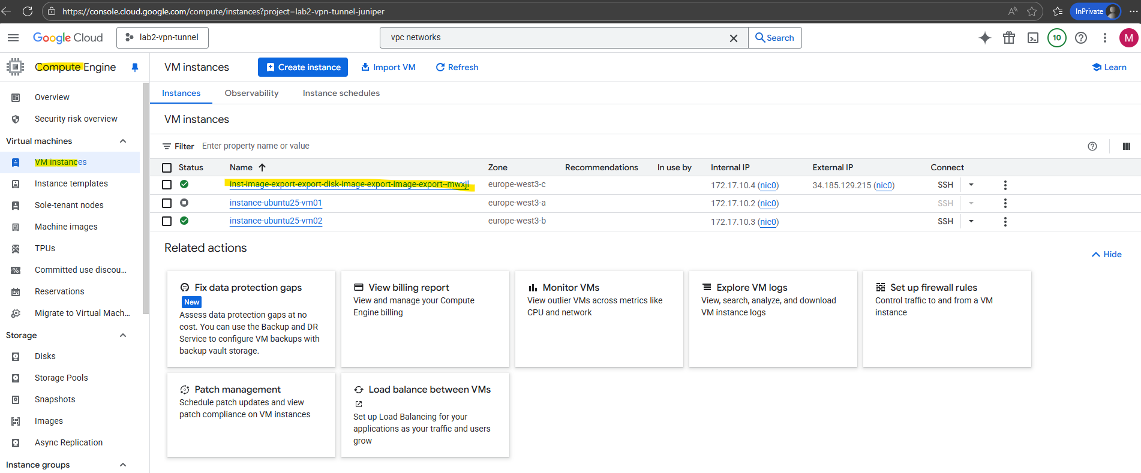Switch to the Observability tab
The image size is (1141, 473).
[251, 93]
